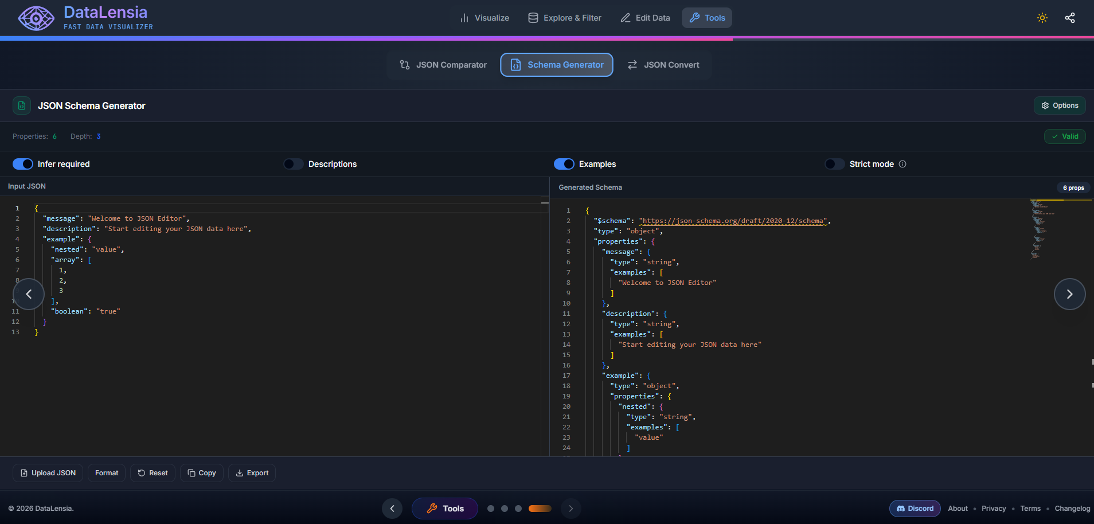Open the Discord link in footer
1094x524 pixels.
tap(915, 509)
